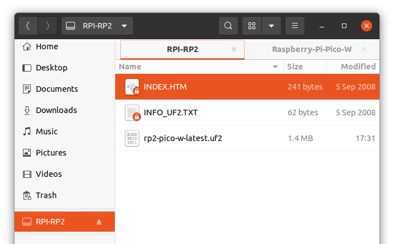Click INDEX.HTM's 5 Sep 2008 date
Viewport: 394px width, 244px height.
[355, 87]
